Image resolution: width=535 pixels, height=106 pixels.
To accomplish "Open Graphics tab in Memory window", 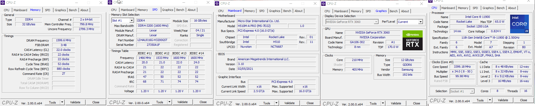I will [x=60, y=10].
